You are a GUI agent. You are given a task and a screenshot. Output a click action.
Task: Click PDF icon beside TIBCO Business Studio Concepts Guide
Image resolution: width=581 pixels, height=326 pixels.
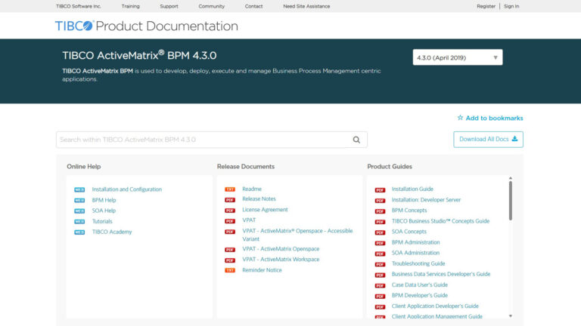click(x=380, y=222)
